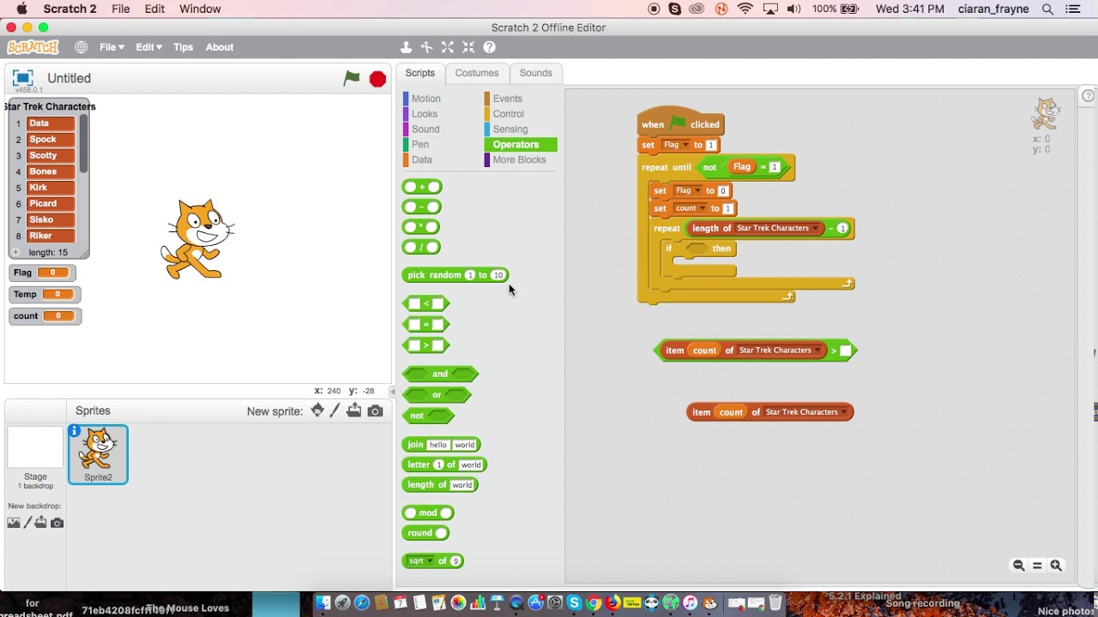Select the Data block category

(x=421, y=160)
